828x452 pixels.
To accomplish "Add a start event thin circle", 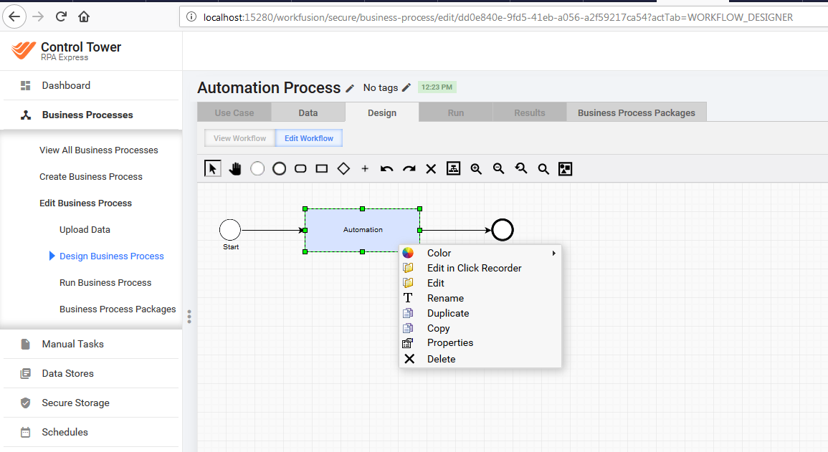I will tap(257, 169).
